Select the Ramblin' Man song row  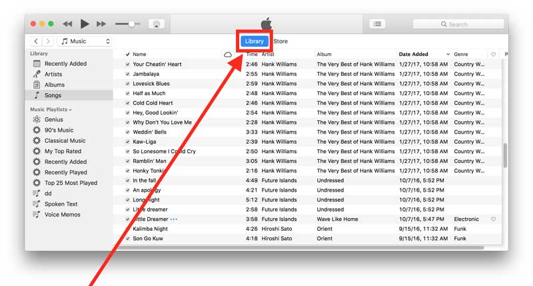[x=307, y=161]
